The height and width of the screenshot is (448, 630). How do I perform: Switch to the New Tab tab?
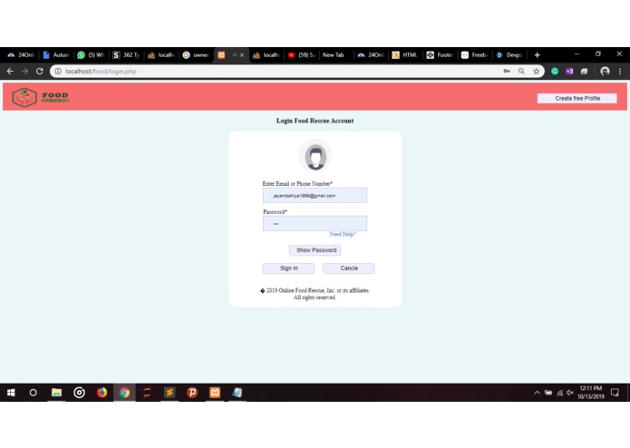pyautogui.click(x=336, y=55)
